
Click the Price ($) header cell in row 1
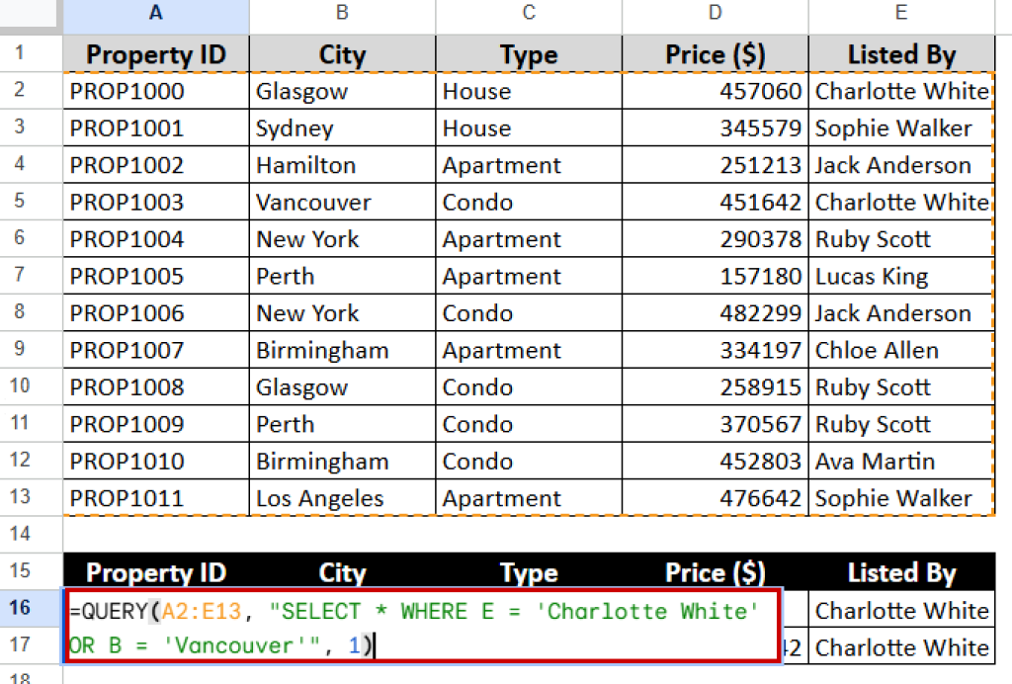[715, 53]
